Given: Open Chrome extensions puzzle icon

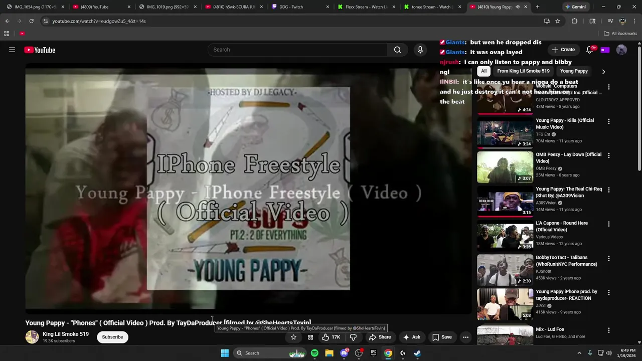Looking at the screenshot, I should (575, 21).
